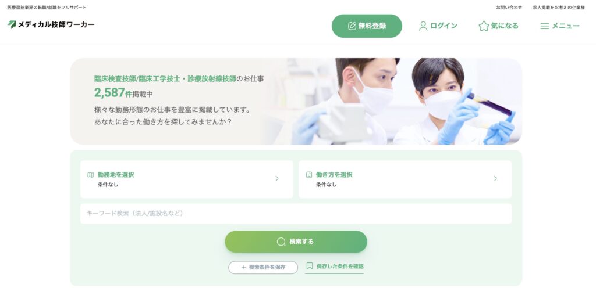596x288 pixels.
Task: Click the green leaf logo icon
Action: (12, 24)
